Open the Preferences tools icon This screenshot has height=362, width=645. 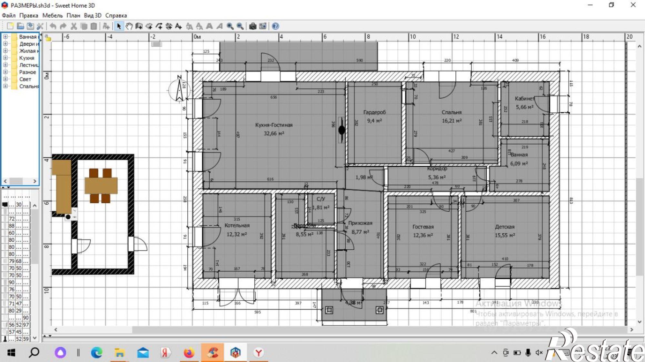(40, 26)
